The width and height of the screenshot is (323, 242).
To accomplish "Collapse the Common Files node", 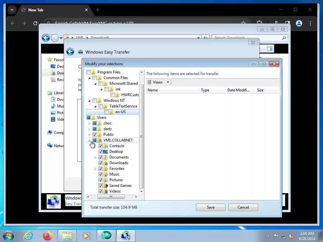I will [89, 78].
